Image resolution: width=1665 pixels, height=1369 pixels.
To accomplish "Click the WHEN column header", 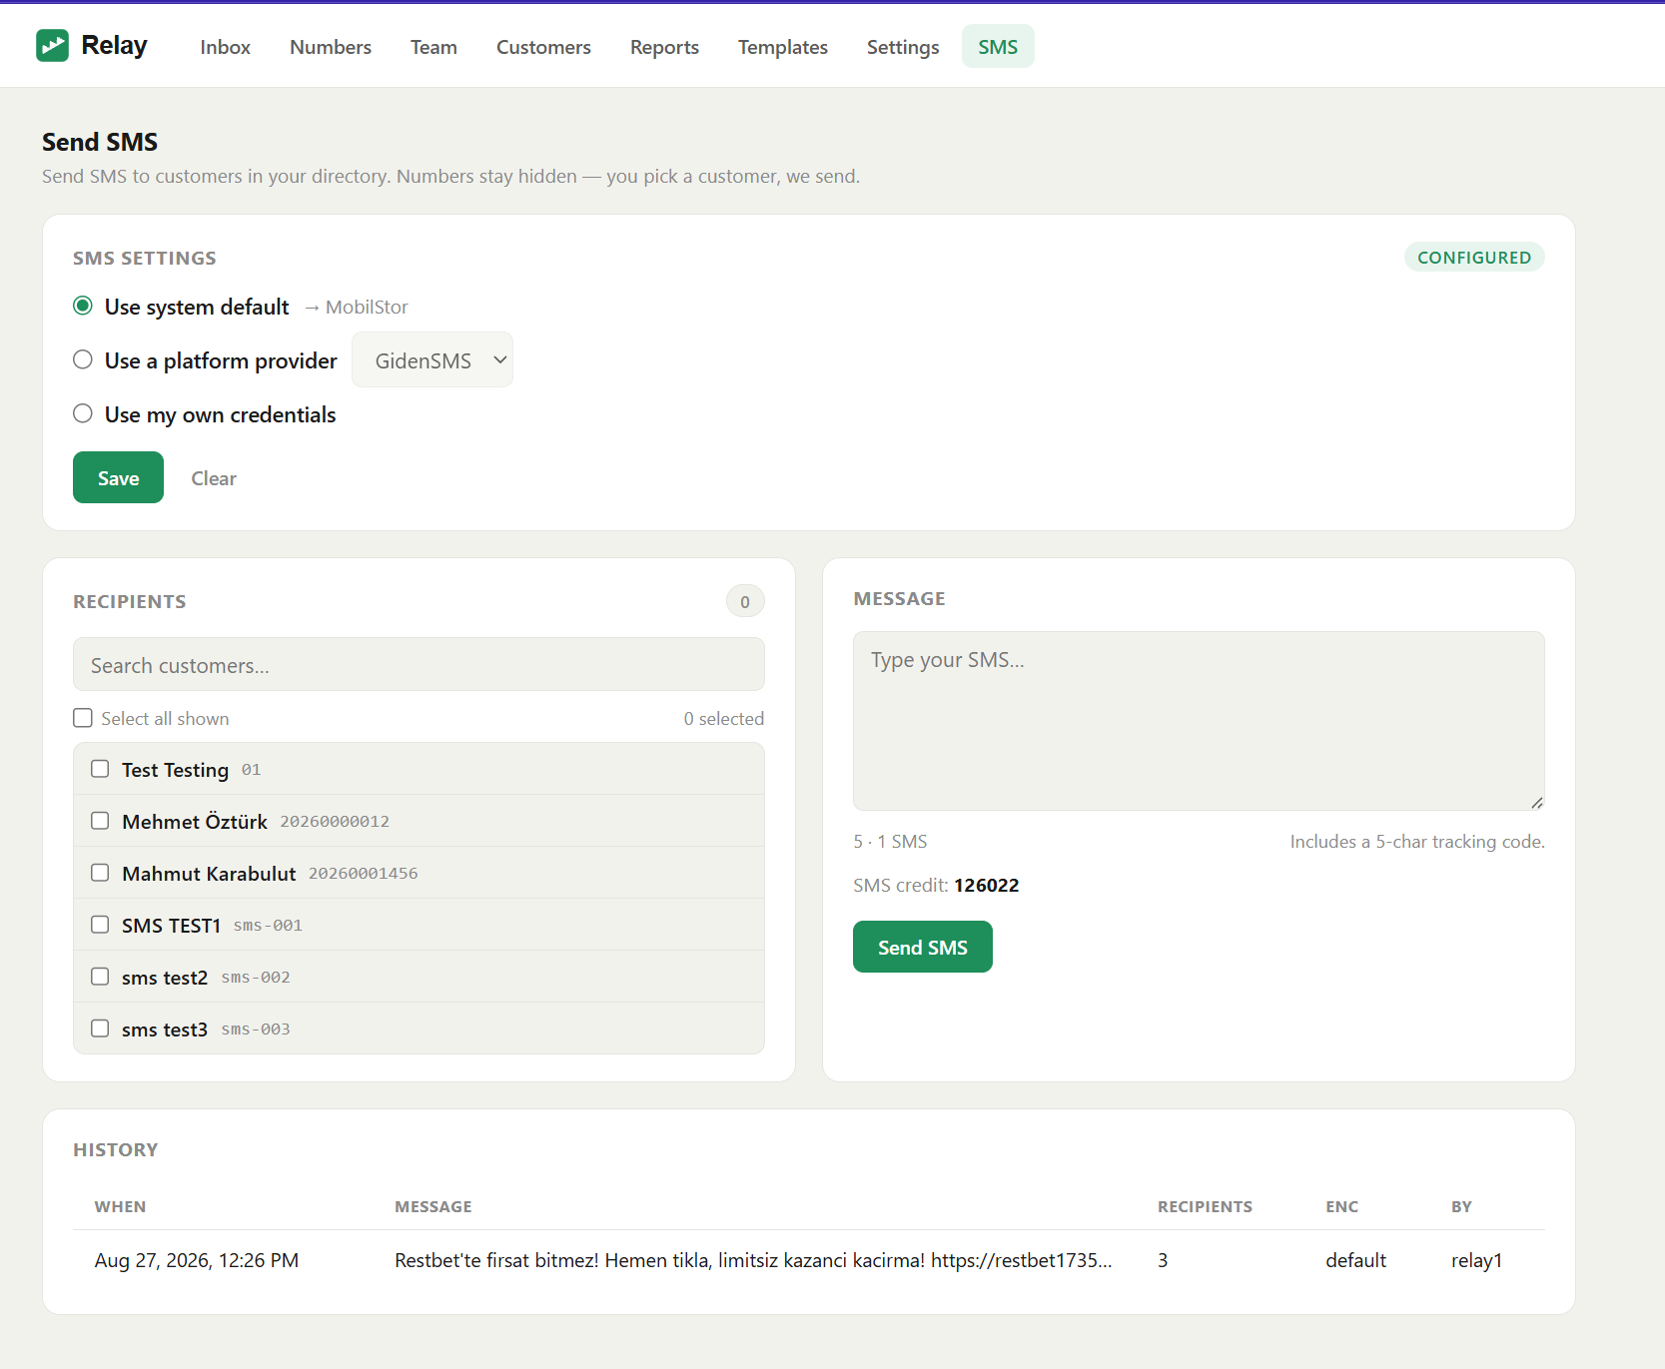I will [x=120, y=1206].
